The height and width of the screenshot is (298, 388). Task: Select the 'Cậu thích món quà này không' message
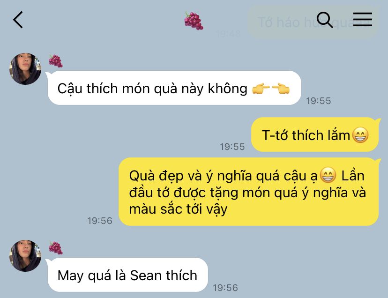174,88
